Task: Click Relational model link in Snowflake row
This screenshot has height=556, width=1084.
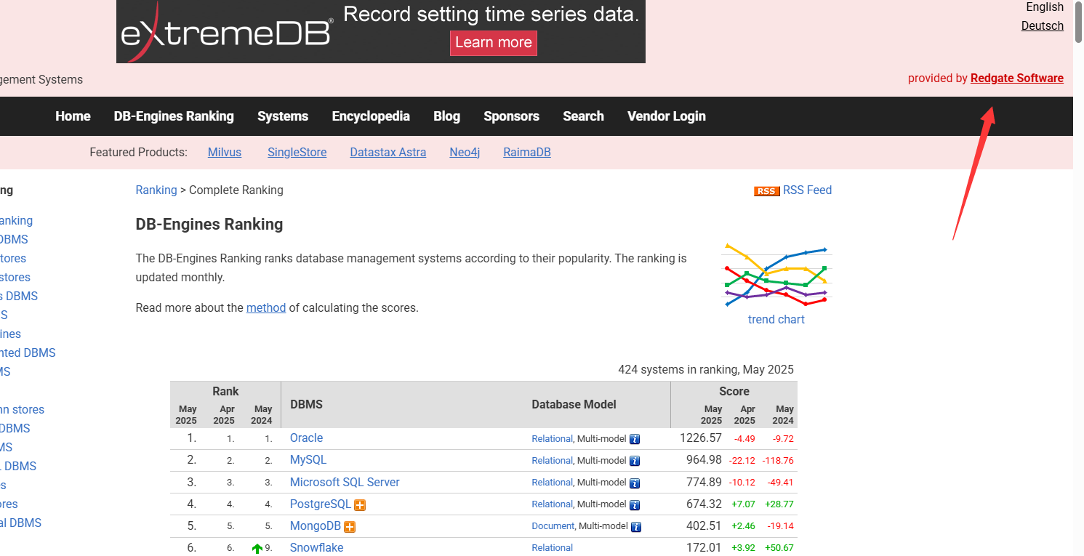Action: pyautogui.click(x=553, y=548)
